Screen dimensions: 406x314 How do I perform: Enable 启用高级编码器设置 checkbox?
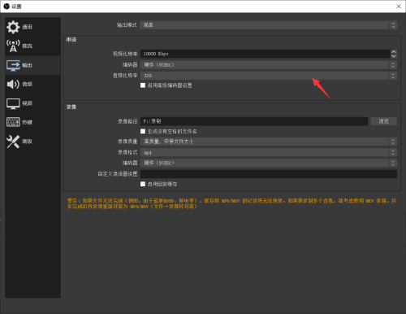click(143, 85)
